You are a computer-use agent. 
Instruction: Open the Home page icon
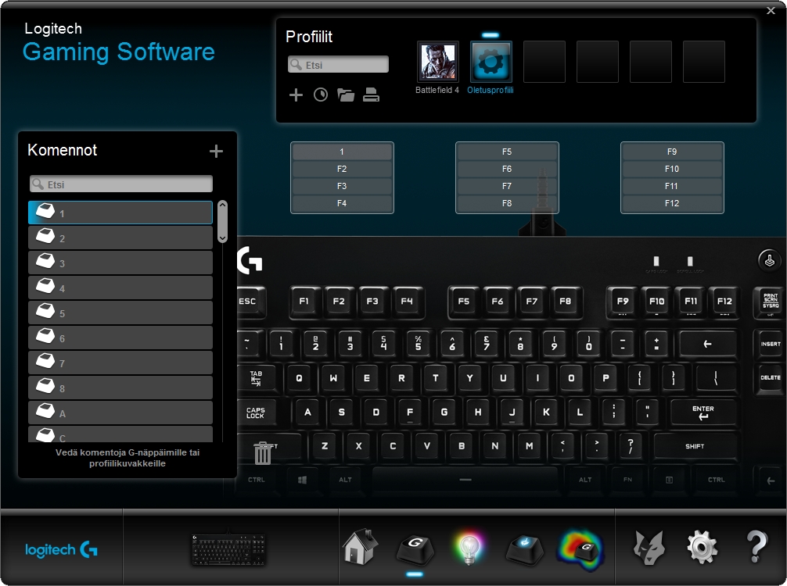click(361, 547)
